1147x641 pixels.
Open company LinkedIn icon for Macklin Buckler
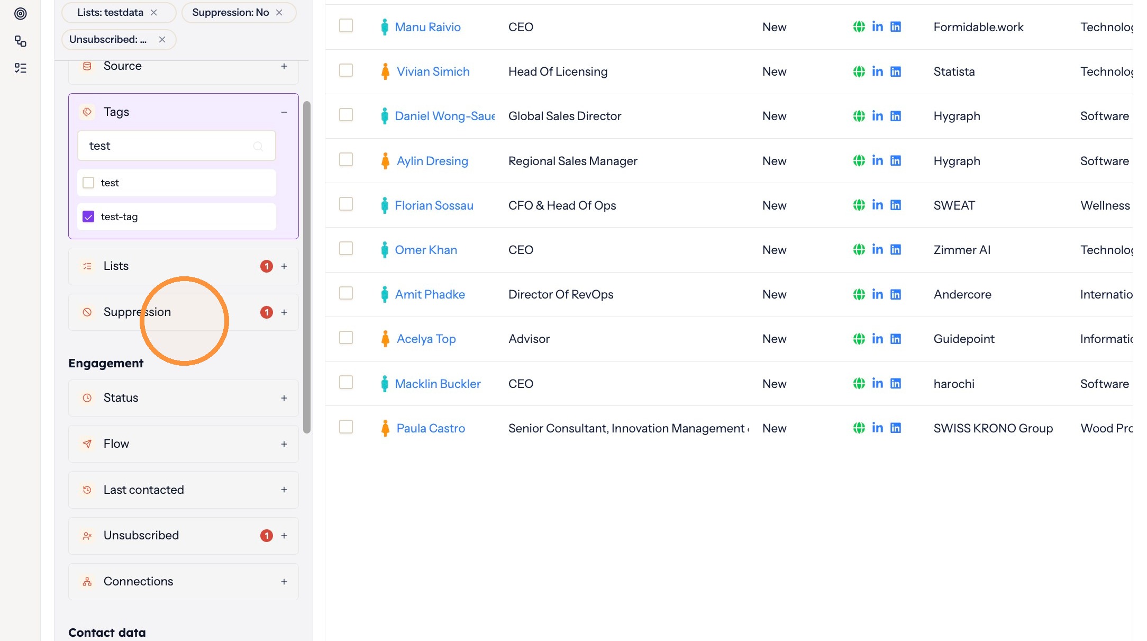pyautogui.click(x=896, y=383)
